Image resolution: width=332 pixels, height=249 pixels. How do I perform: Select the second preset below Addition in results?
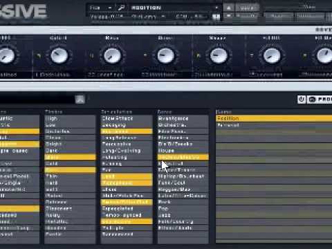coord(274,125)
